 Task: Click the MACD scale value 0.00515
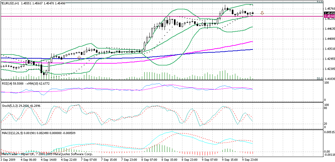coord(329,132)
